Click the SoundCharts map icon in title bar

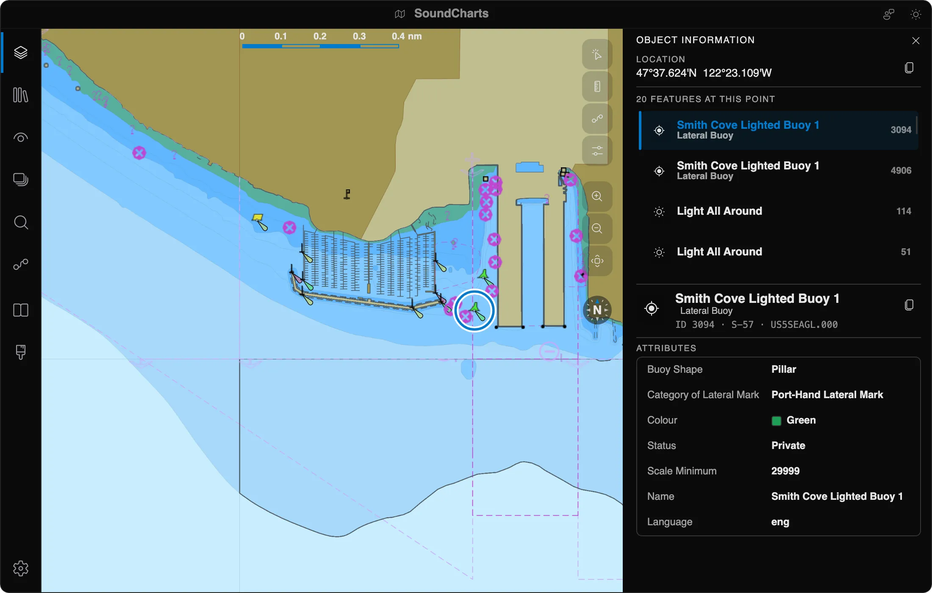coord(399,14)
